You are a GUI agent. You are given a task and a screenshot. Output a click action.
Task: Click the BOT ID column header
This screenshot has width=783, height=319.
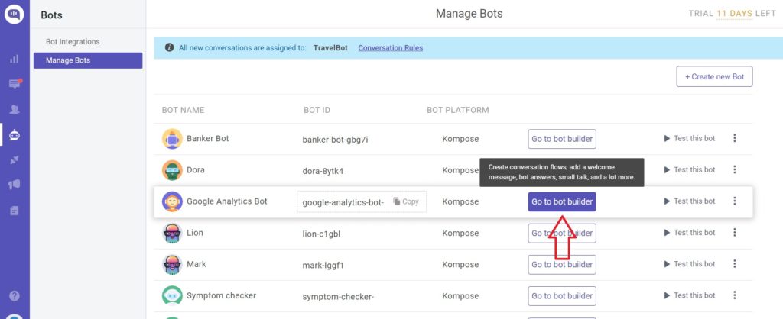tap(317, 110)
